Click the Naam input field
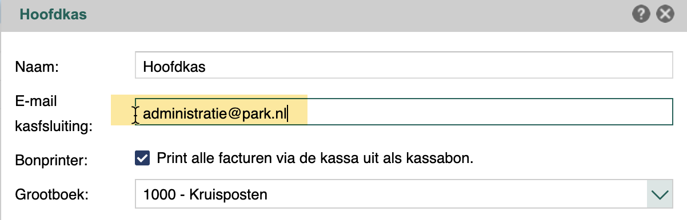 (404, 66)
